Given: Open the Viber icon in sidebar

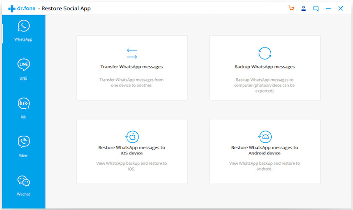Looking at the screenshot, I should (23, 142).
